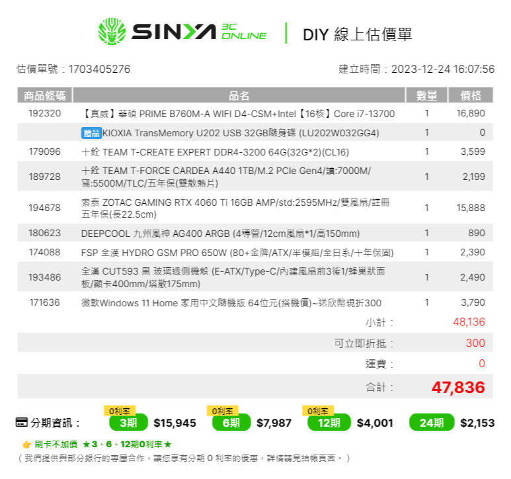Click the 全漢 CUT593 case item name
Screen dimensions: 511x479
click(x=233, y=277)
